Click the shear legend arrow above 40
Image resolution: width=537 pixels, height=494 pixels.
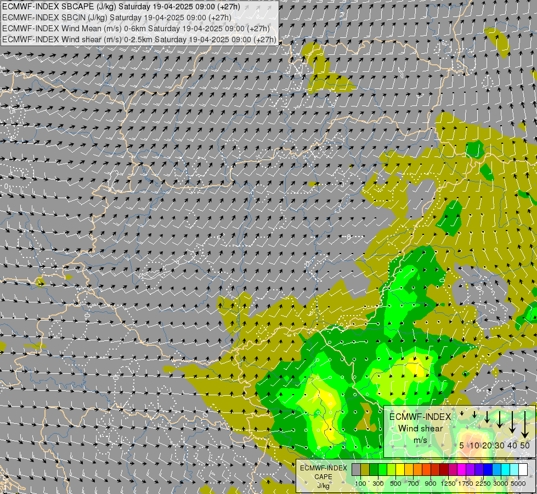[512, 422]
